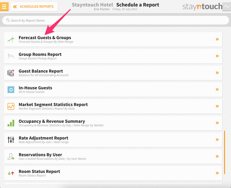This screenshot has height=188, width=231.
Task: Select the In-House Guests title
Action: click(35, 88)
